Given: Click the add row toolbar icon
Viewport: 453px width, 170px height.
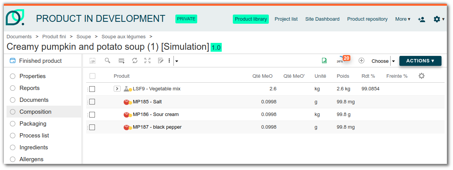Looking at the screenshot, I should click(121, 61).
